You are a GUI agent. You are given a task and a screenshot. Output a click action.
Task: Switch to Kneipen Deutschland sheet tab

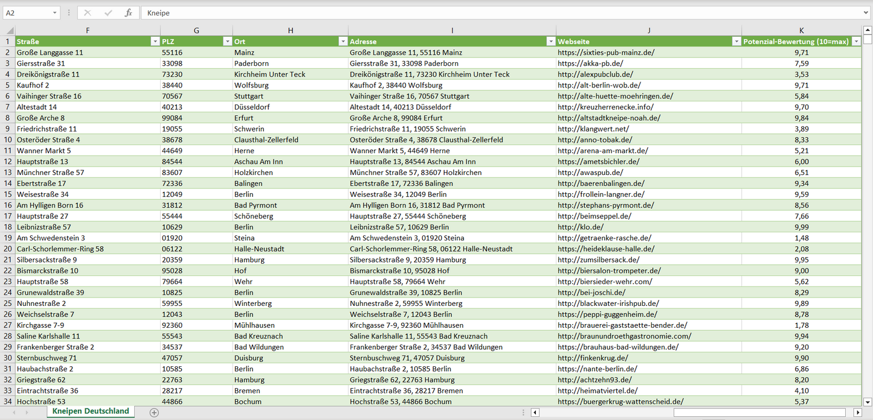(91, 411)
